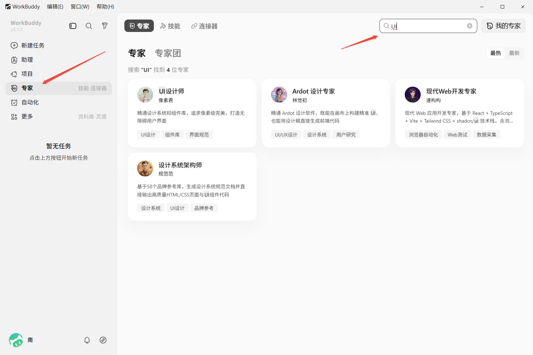Open the Ardot 设计专家 card title
Image resolution: width=533 pixels, height=355 pixels.
coord(314,91)
